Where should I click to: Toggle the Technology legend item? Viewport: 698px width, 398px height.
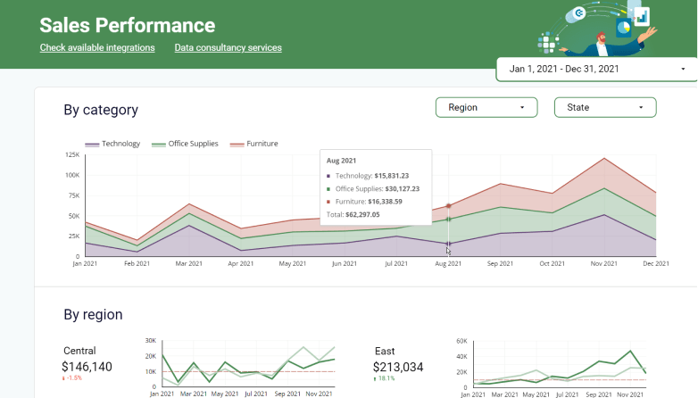click(x=112, y=144)
